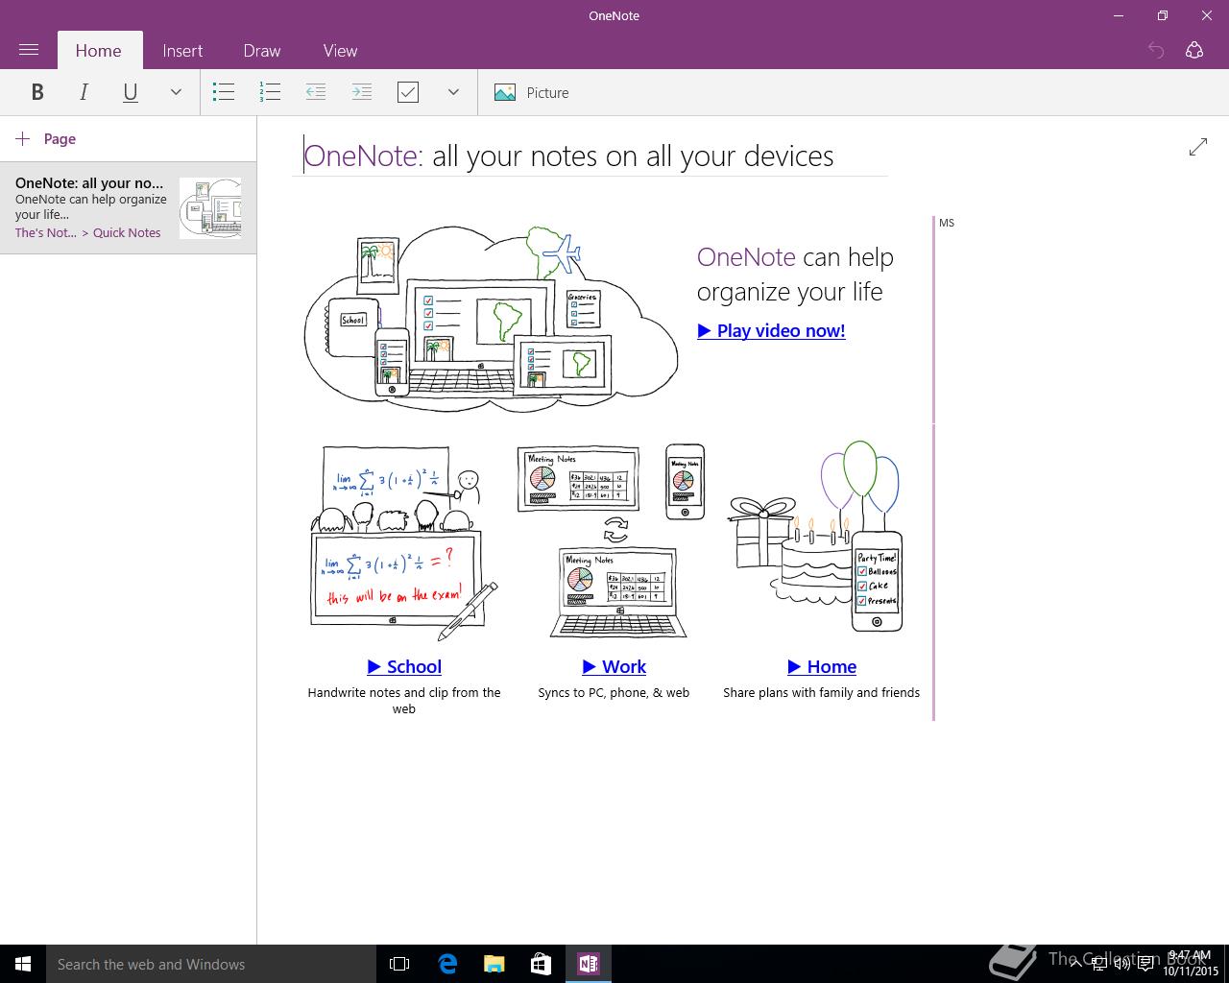Image resolution: width=1229 pixels, height=983 pixels.
Task: Expand more font formatting options
Action: (x=176, y=92)
